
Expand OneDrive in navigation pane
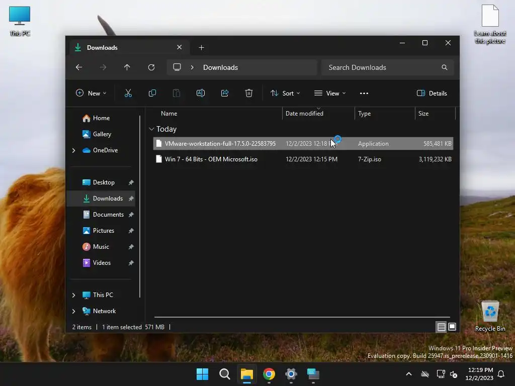73,150
